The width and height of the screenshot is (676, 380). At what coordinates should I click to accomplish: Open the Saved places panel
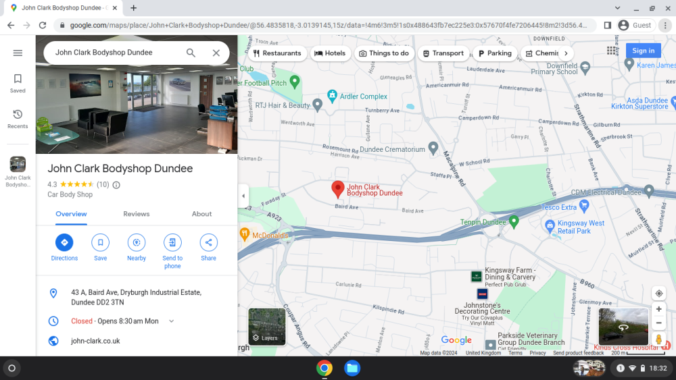point(18,83)
